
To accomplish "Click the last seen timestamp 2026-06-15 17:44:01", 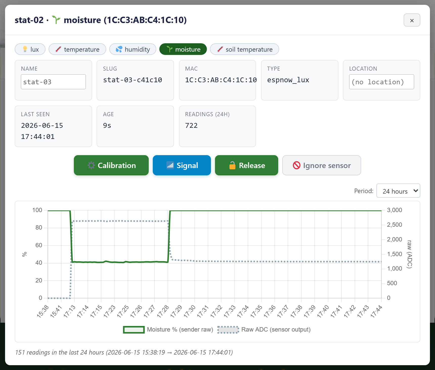I will [42, 131].
